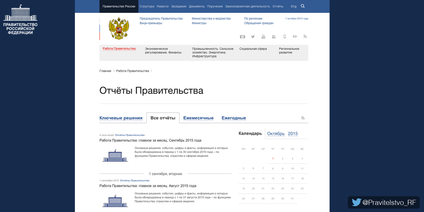This screenshot has width=424, height=212.
Task: Open Вице-премьеры link
Action: 151,23
